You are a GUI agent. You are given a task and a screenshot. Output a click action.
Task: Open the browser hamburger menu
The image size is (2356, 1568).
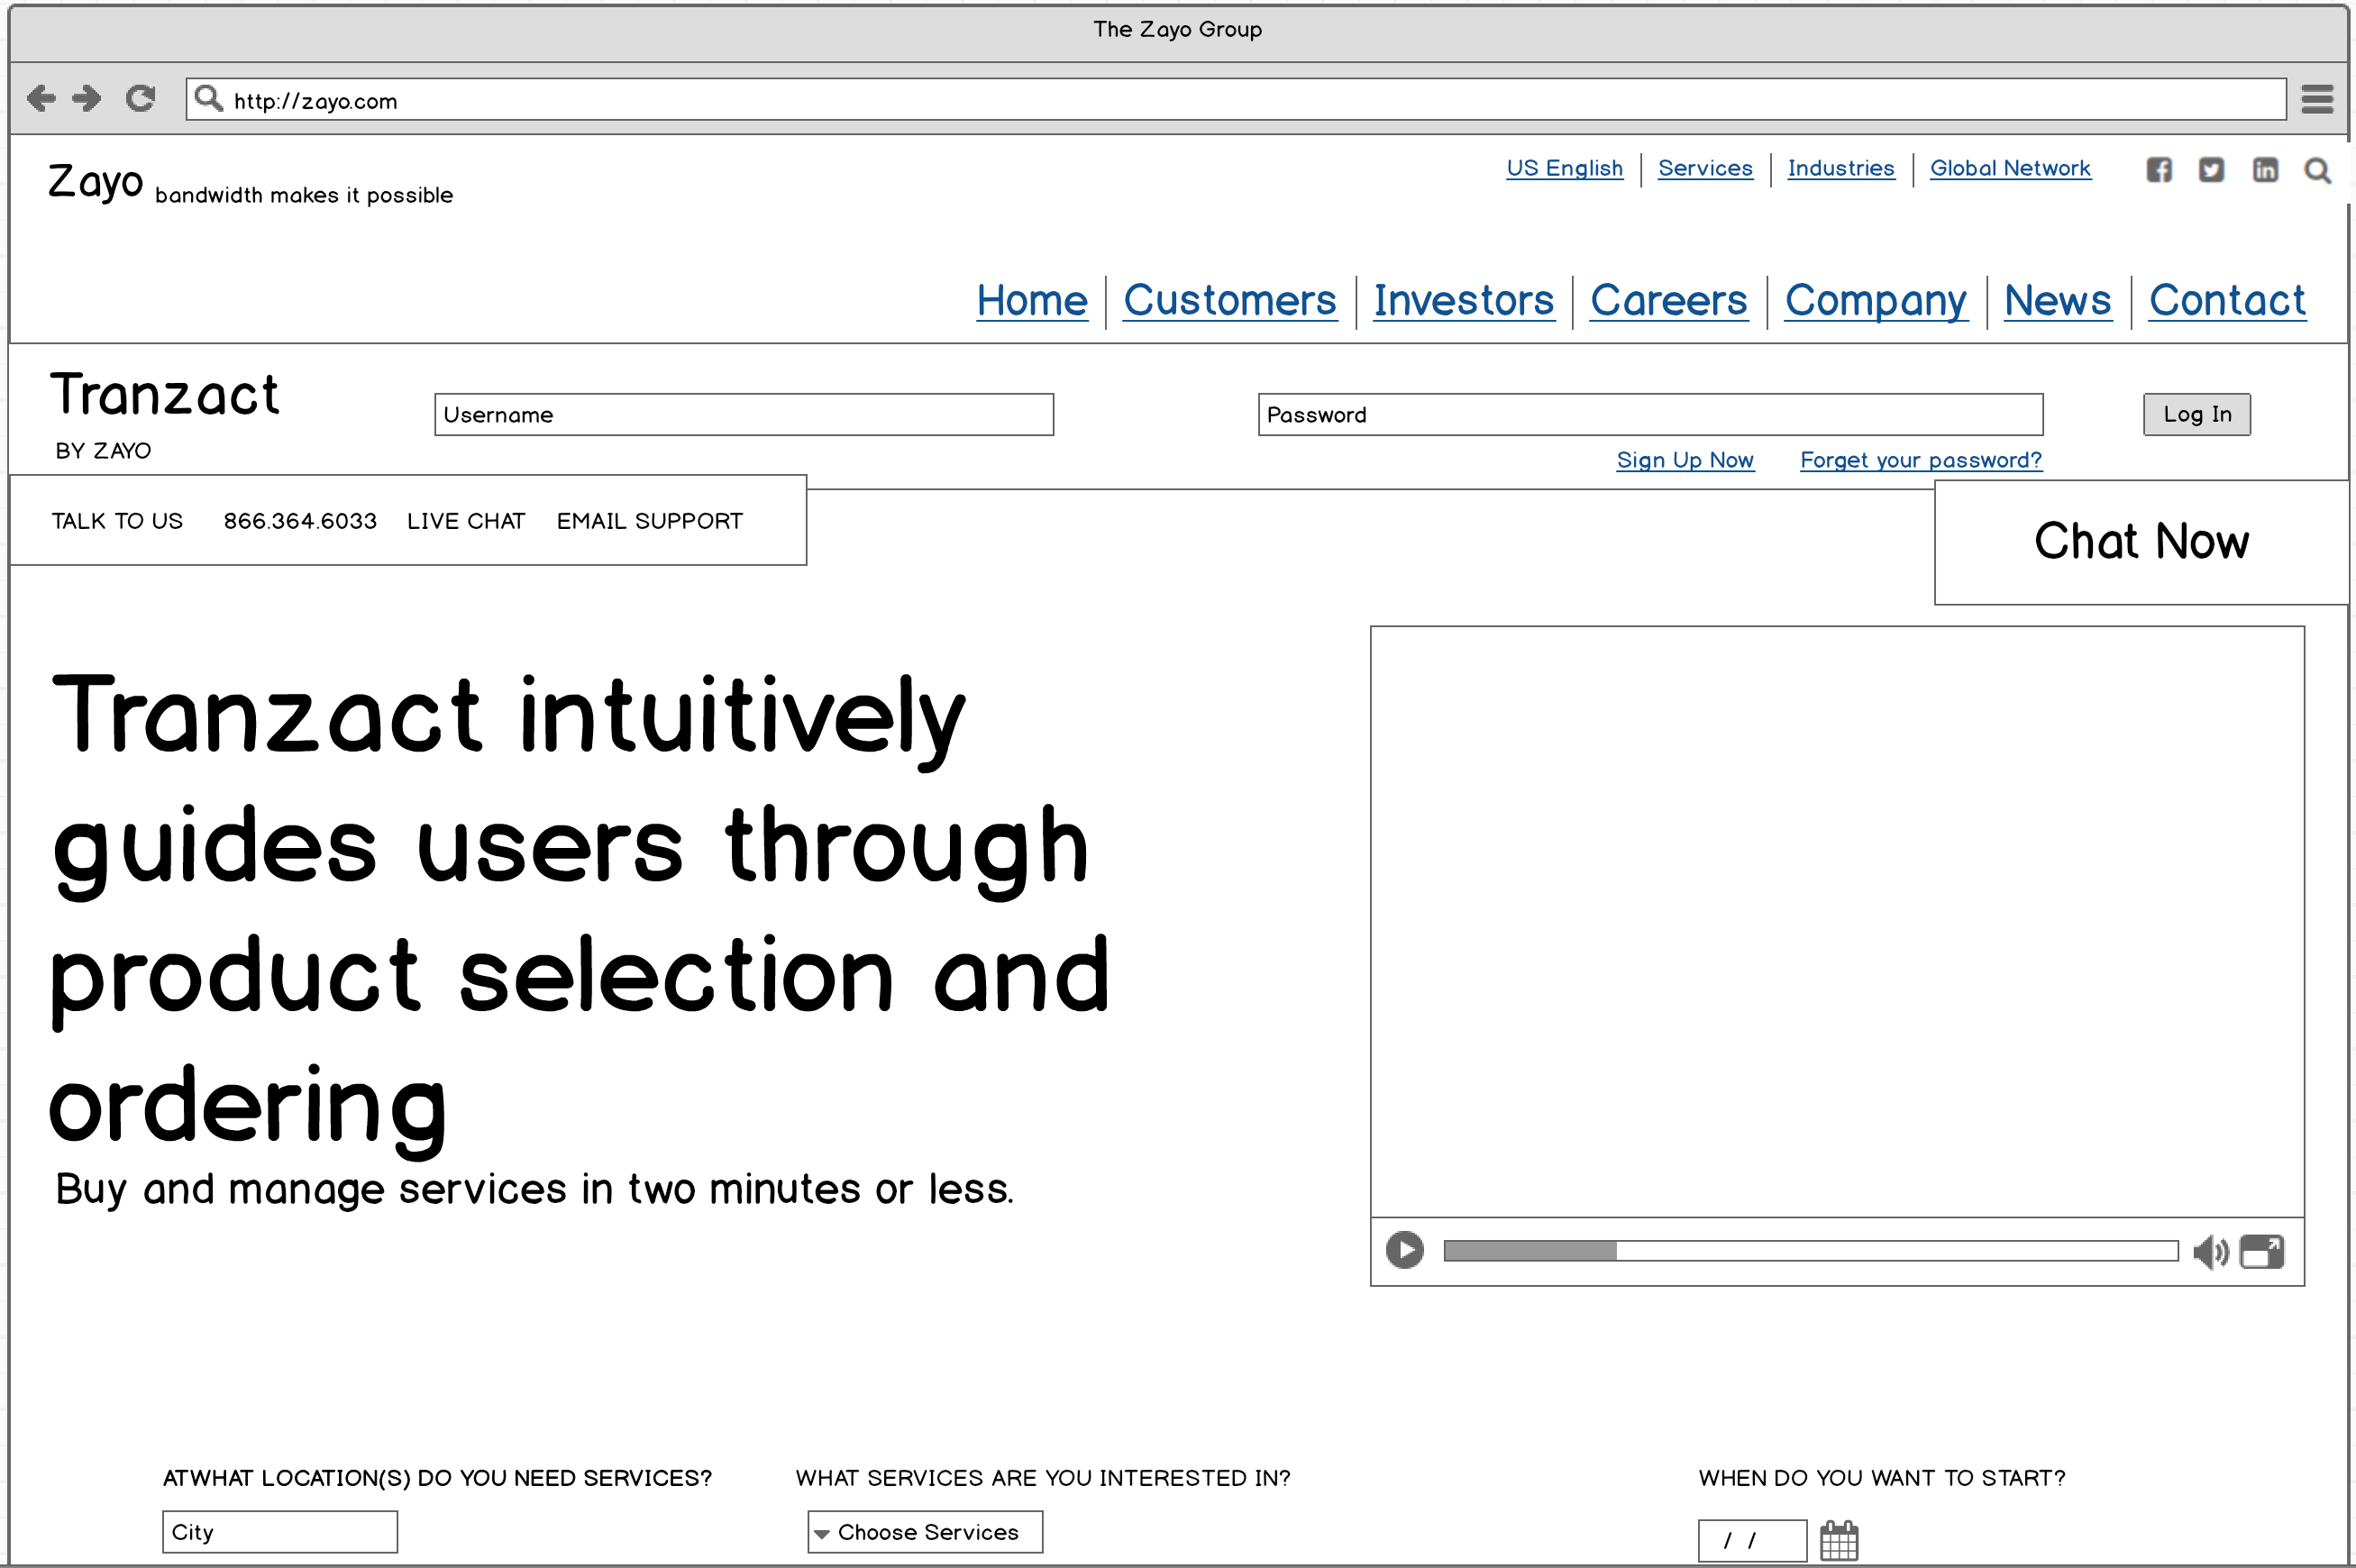coord(2317,99)
